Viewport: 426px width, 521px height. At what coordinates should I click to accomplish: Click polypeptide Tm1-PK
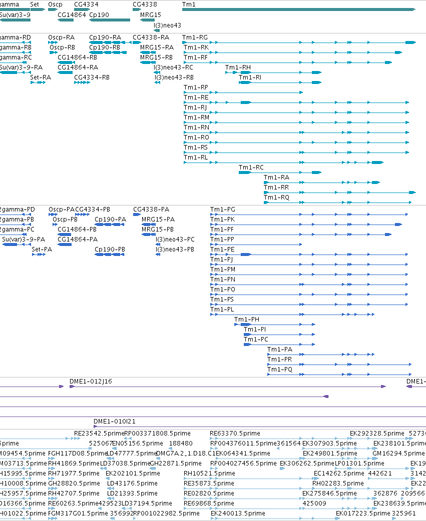pyautogui.click(x=306, y=224)
